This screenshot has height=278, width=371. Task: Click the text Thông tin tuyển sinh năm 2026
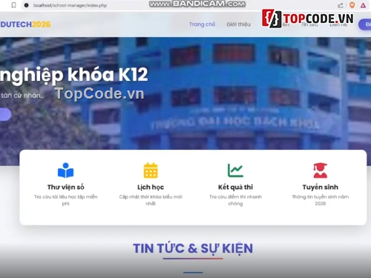(321, 200)
